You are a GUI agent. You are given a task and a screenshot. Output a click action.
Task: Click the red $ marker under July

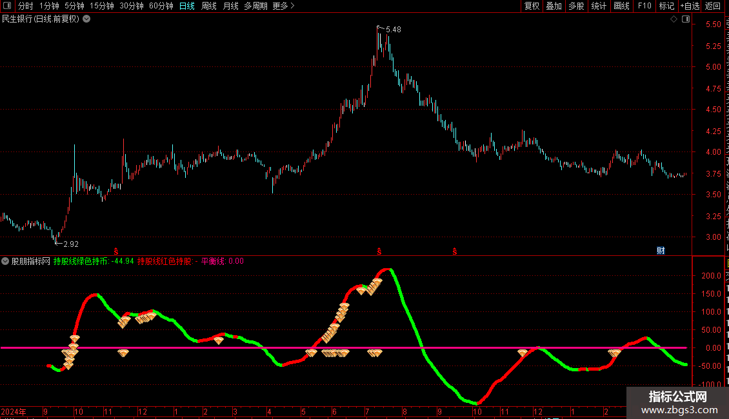379,251
